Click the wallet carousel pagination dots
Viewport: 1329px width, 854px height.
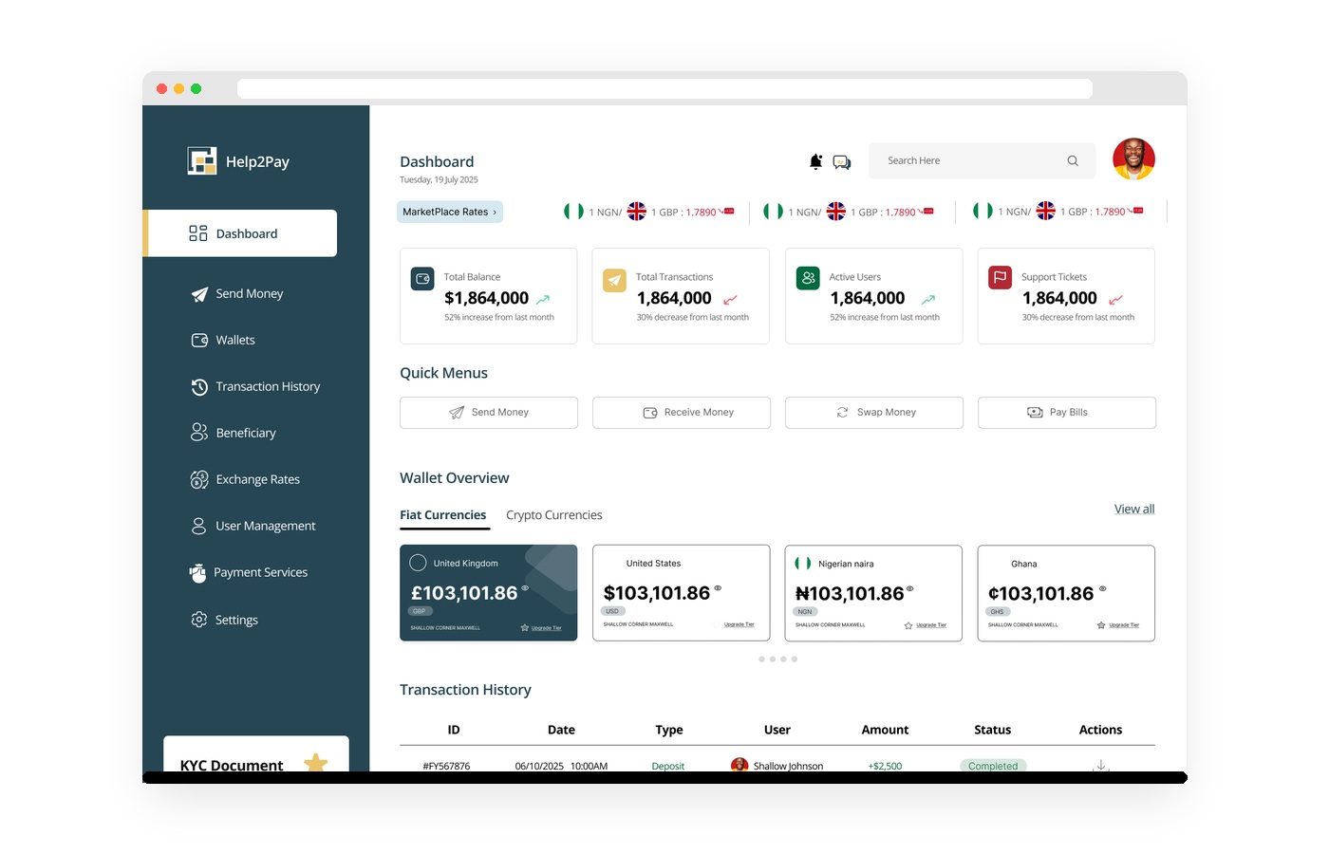tap(778, 659)
